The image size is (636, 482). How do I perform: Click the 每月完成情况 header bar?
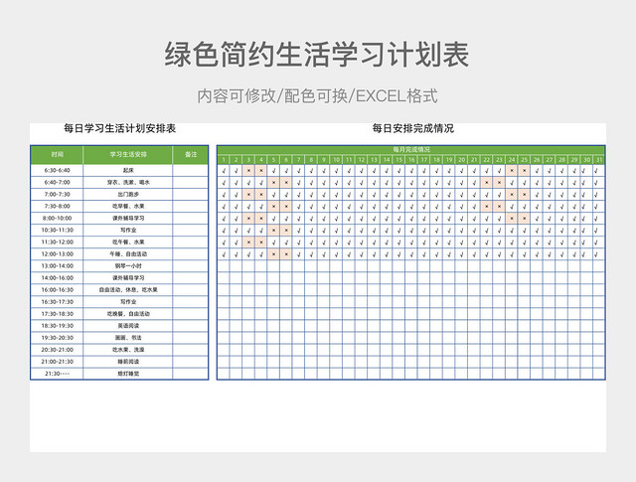410,150
